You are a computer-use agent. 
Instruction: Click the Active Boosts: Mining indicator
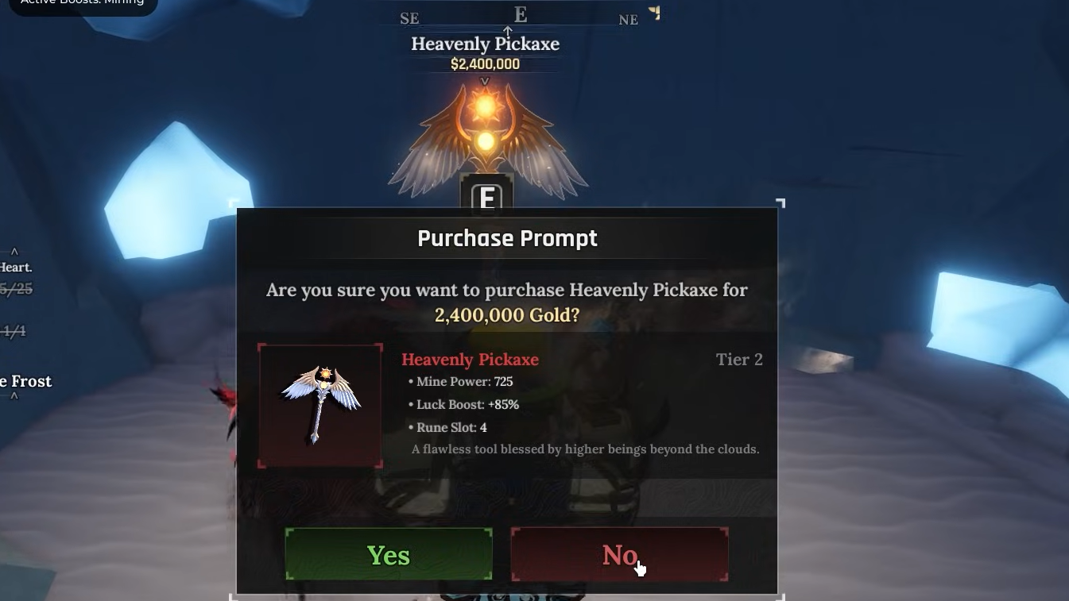tap(83, 4)
